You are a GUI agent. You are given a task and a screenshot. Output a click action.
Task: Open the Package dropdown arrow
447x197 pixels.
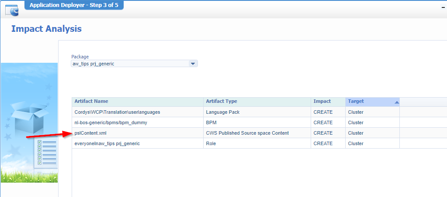[x=193, y=64]
